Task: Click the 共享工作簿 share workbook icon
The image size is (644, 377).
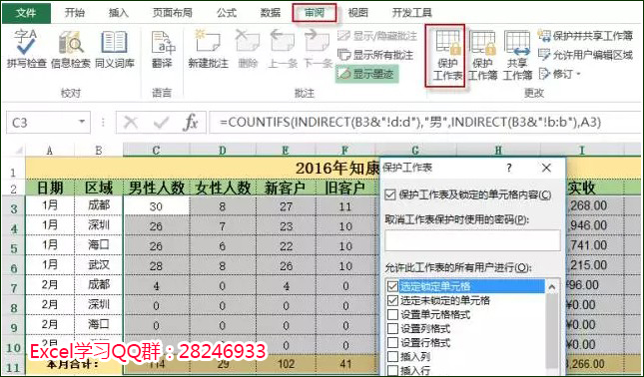Action: point(517,43)
